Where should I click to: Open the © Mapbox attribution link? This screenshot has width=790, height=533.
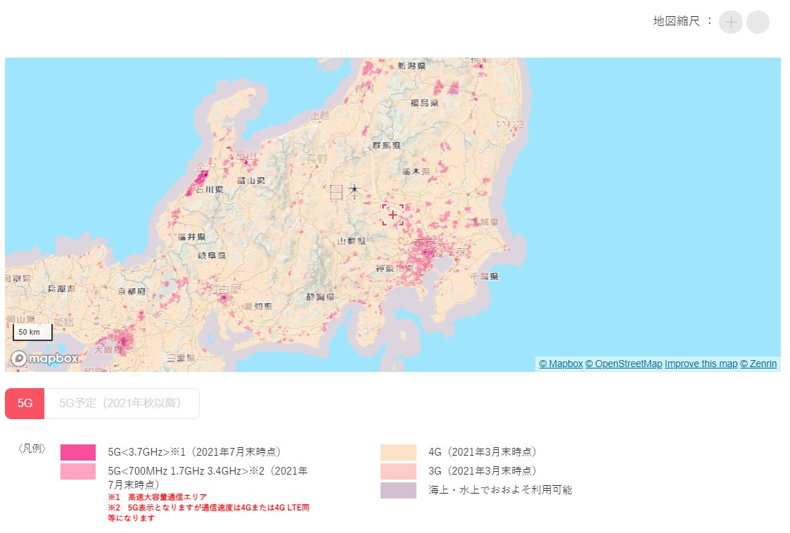pyautogui.click(x=561, y=364)
